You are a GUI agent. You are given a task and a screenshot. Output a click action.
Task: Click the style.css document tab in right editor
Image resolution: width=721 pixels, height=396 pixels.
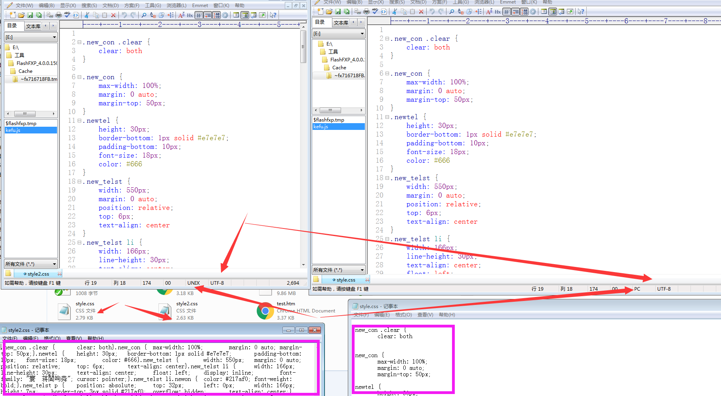[345, 280]
